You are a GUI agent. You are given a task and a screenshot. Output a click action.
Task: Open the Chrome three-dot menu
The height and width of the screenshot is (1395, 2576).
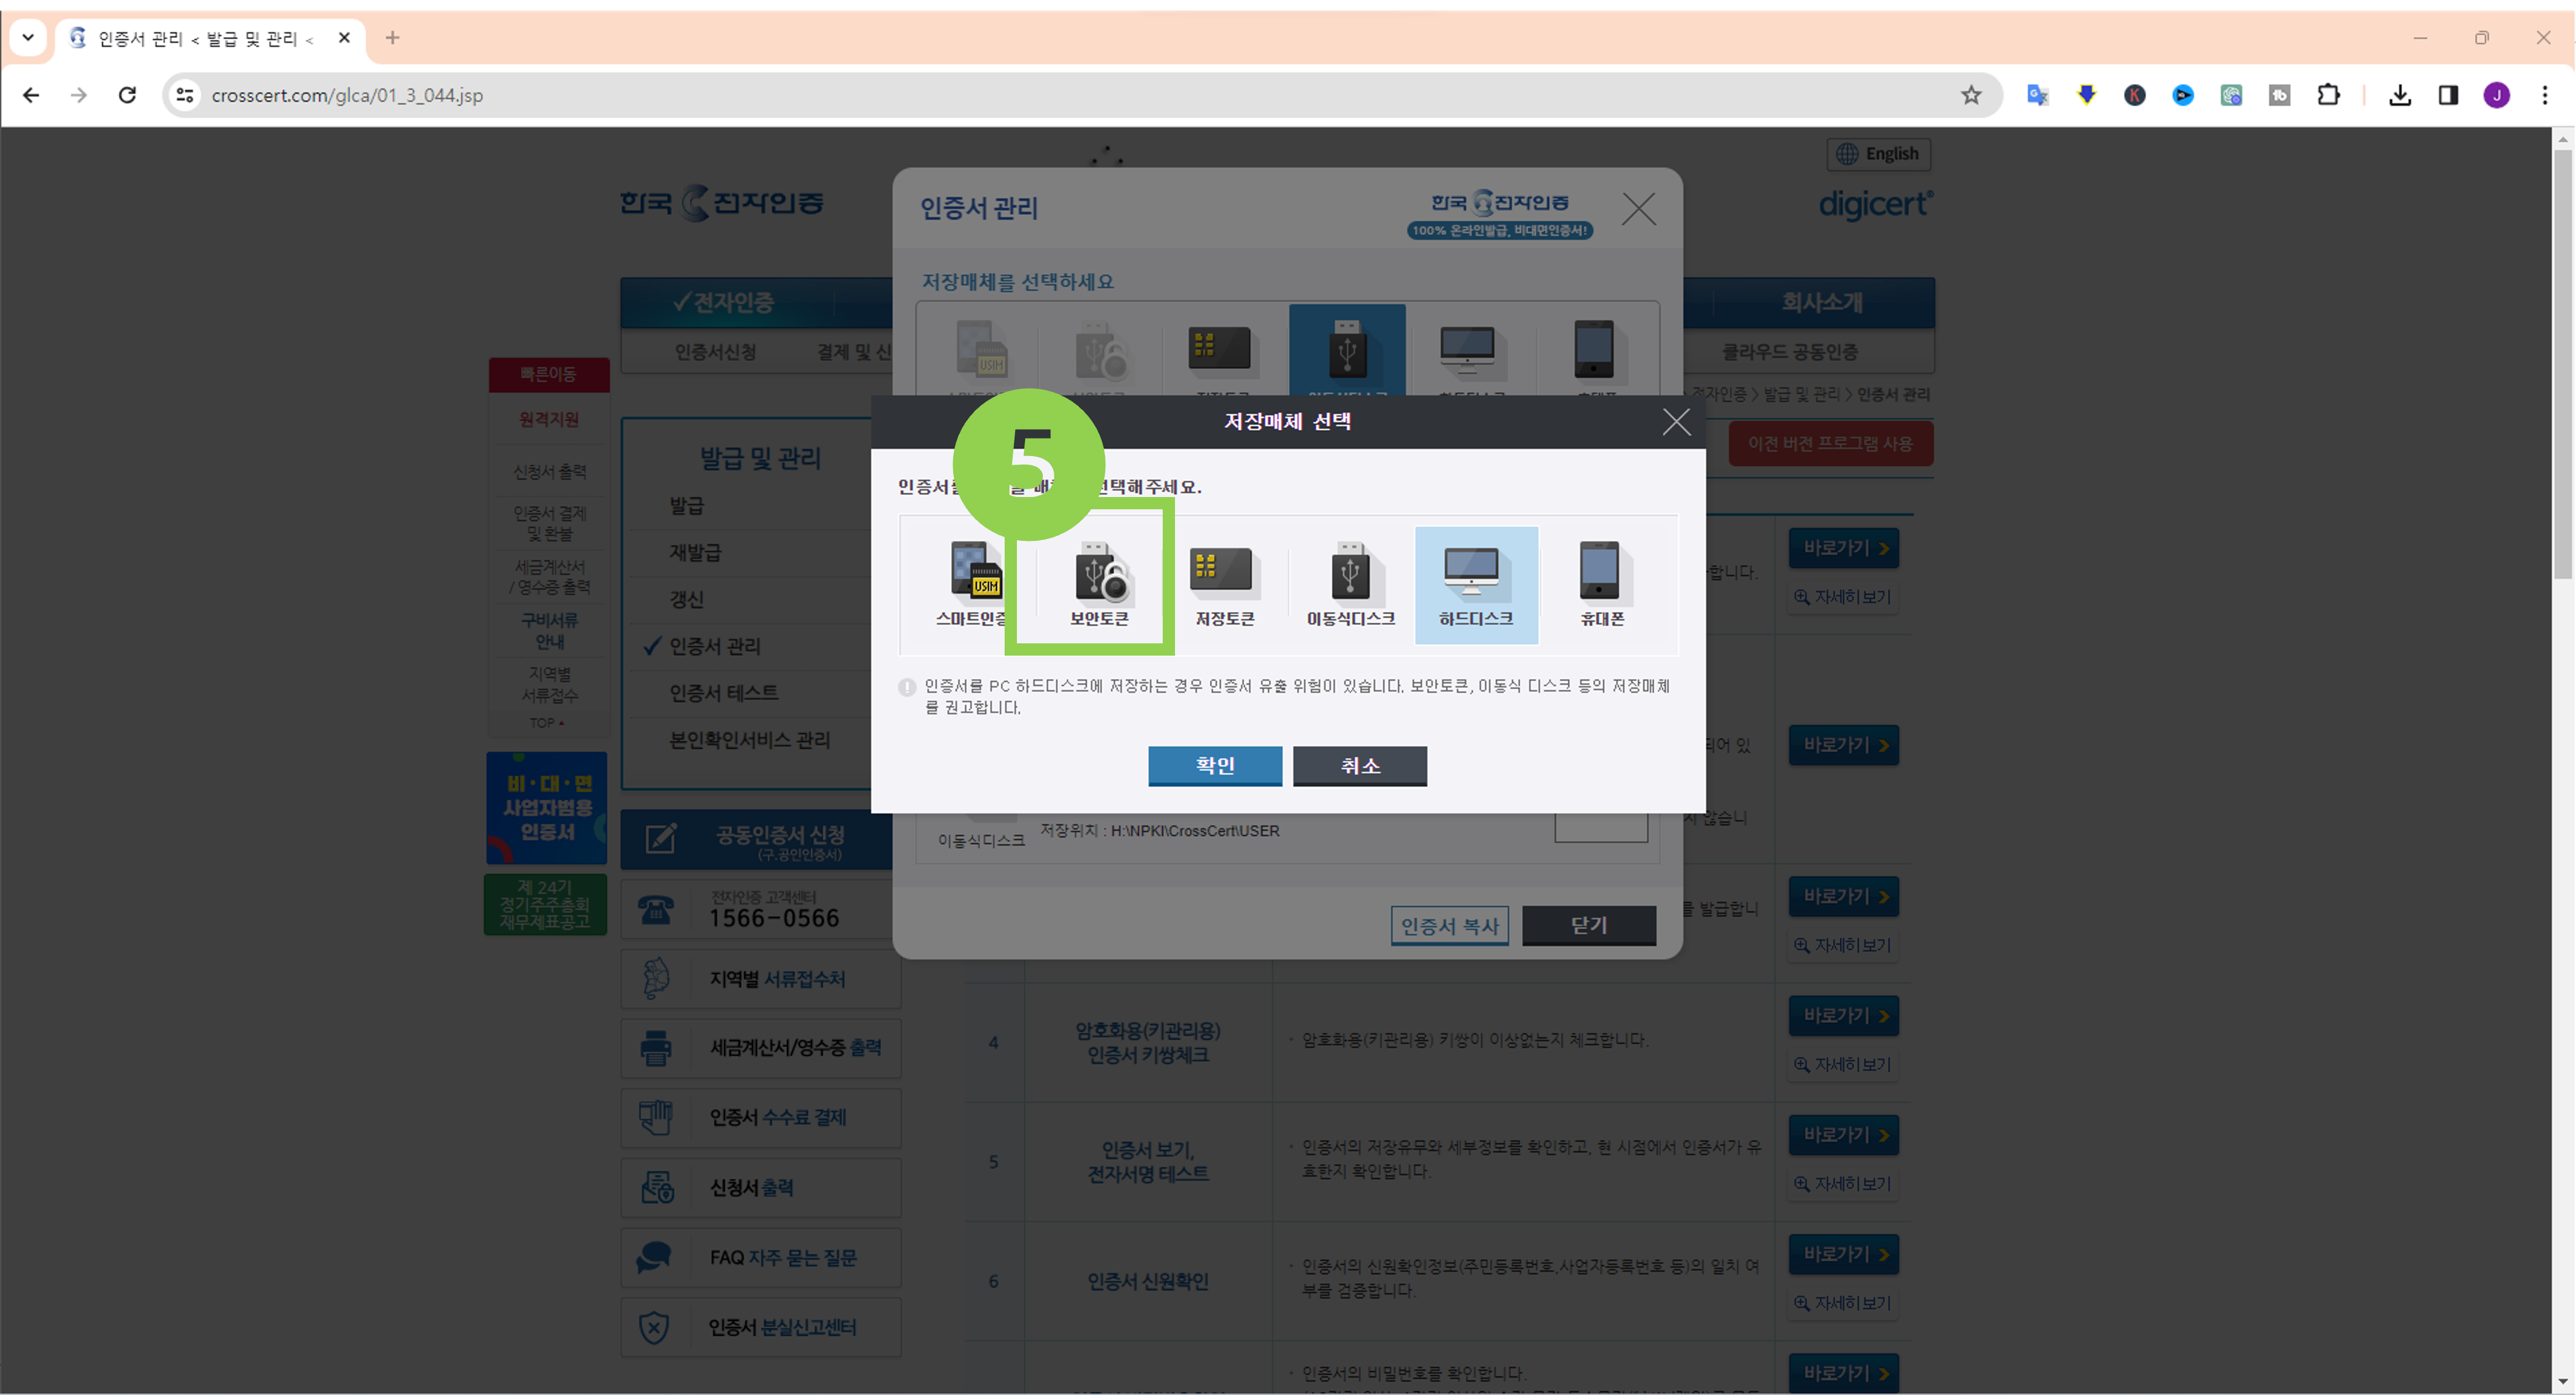click(2544, 95)
